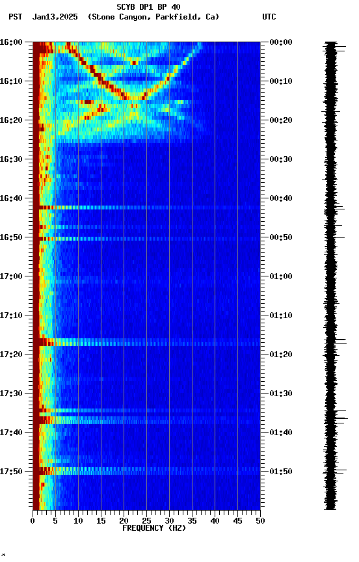This screenshot has height=562, width=359.
Task: Click the PST time label '16:30'
Action: [11, 159]
